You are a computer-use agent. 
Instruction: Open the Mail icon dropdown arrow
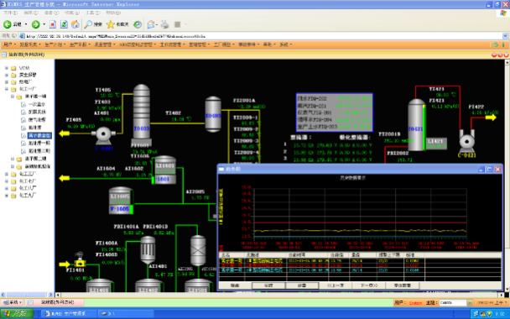(x=157, y=24)
